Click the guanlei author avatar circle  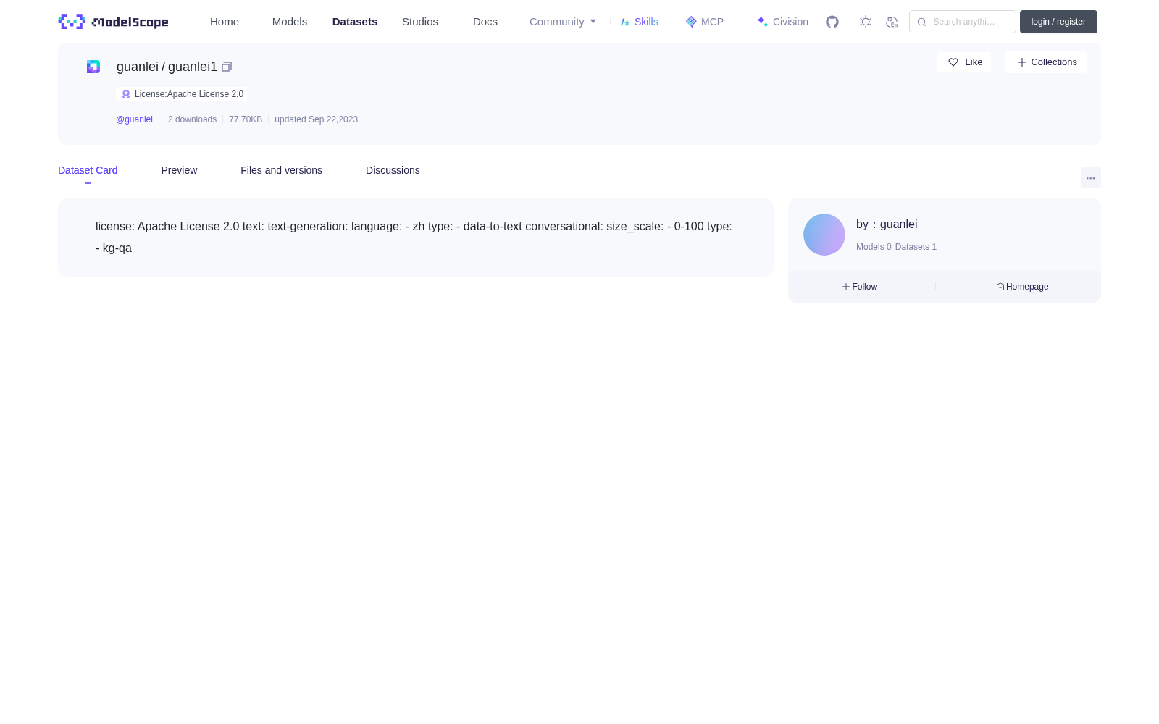click(x=824, y=235)
